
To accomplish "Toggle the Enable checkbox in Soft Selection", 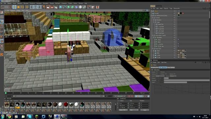I will coord(157,72).
